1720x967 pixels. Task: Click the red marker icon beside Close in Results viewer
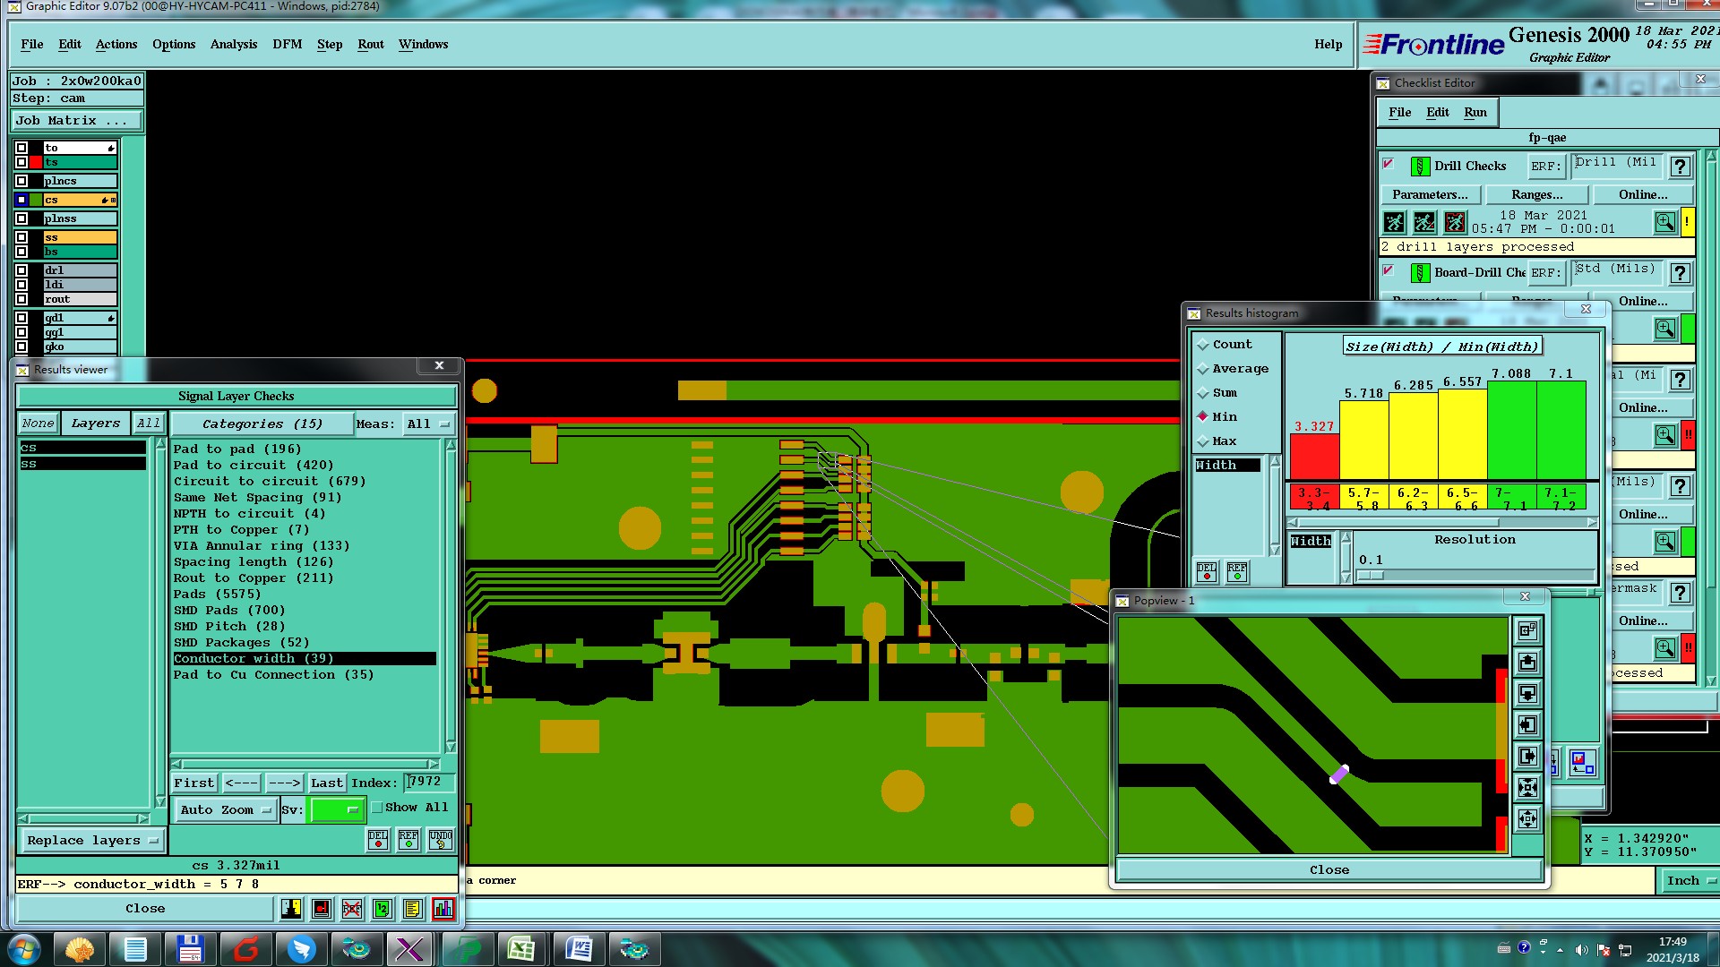coord(322,909)
